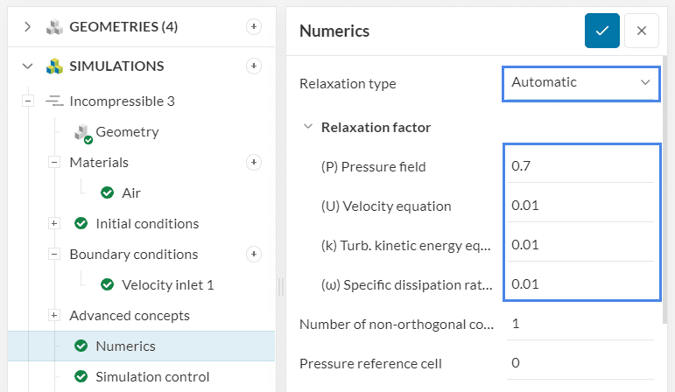
Task: Collapse the Simulations section
Action: (x=27, y=66)
